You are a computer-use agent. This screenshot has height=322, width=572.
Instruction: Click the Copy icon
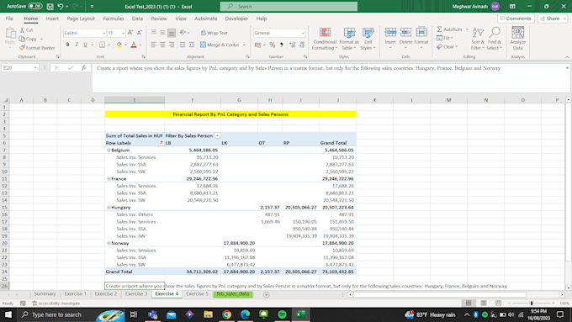[x=22, y=39]
